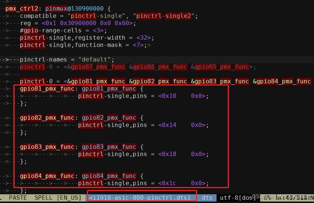Click the "pinctrl-single2" compatible string
Viewport: 314px width, 203px height.
[164, 16]
